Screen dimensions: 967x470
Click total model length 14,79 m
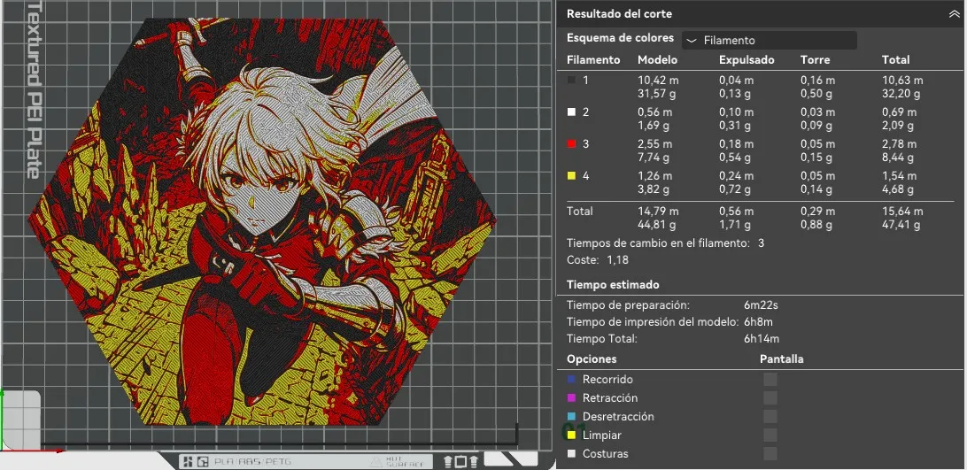[x=657, y=211]
